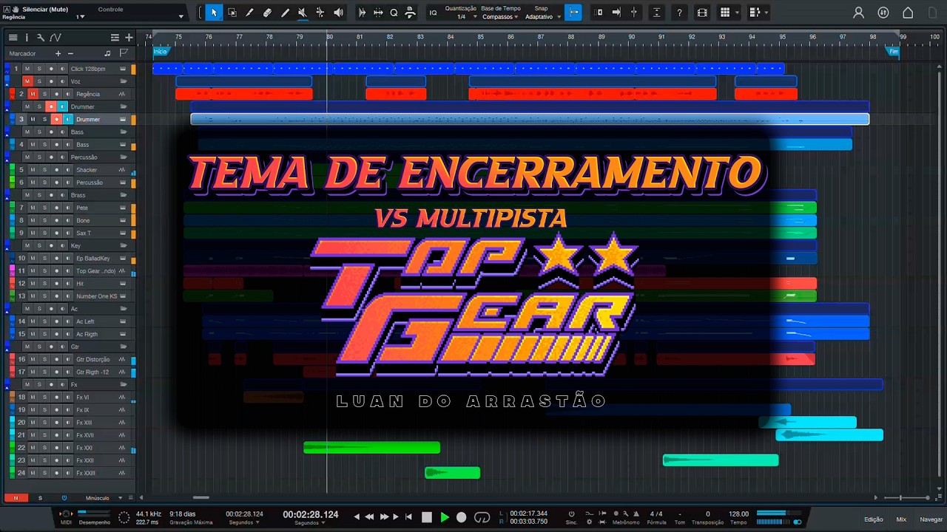Set the tempo value 128.00
The height and width of the screenshot is (532, 947).
point(738,514)
